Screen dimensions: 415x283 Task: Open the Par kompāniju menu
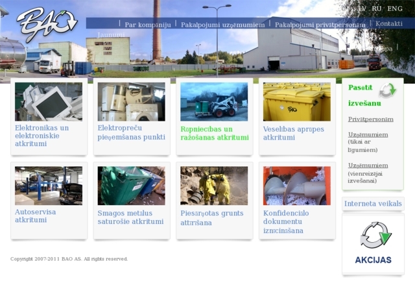click(147, 24)
